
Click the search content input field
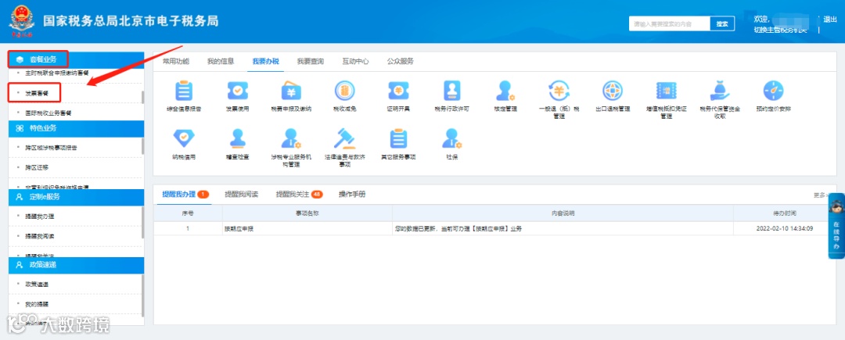[669, 23]
